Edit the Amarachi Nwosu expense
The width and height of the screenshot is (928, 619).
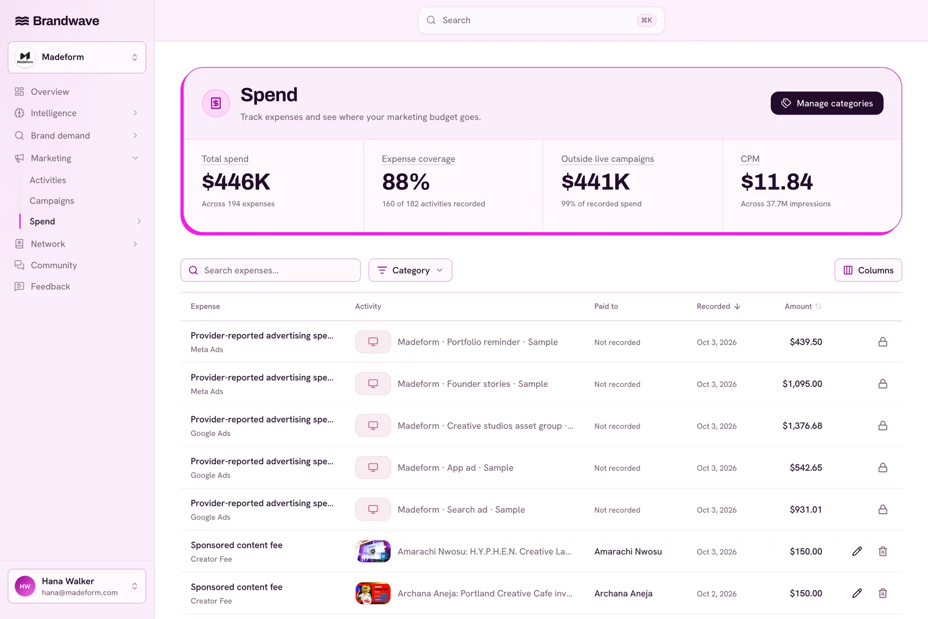[x=857, y=551]
